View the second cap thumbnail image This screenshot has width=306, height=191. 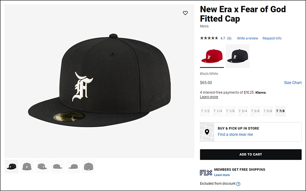tap(27, 166)
